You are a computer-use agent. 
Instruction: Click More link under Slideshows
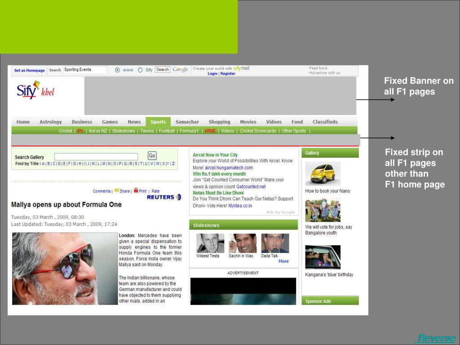pos(283,261)
